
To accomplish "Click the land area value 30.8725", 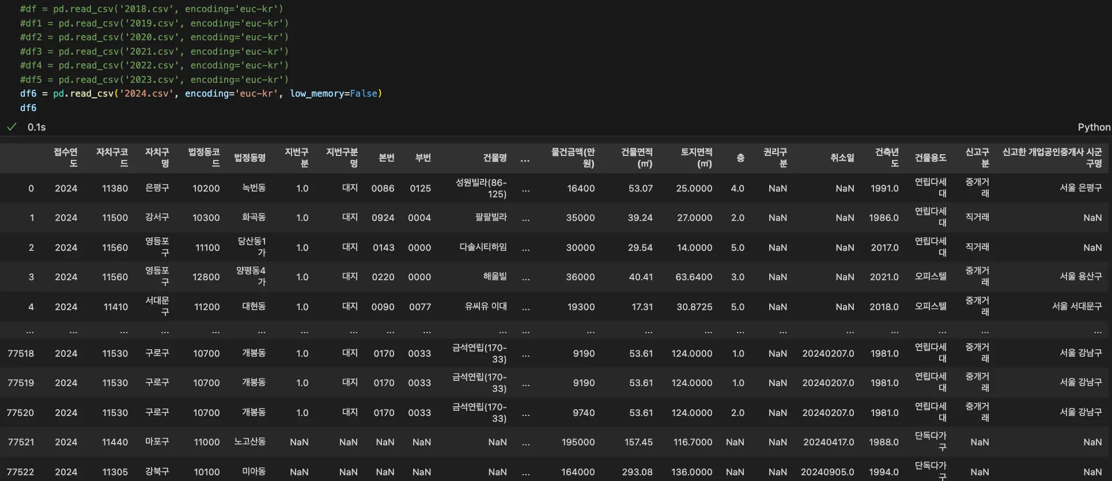I will [694, 307].
